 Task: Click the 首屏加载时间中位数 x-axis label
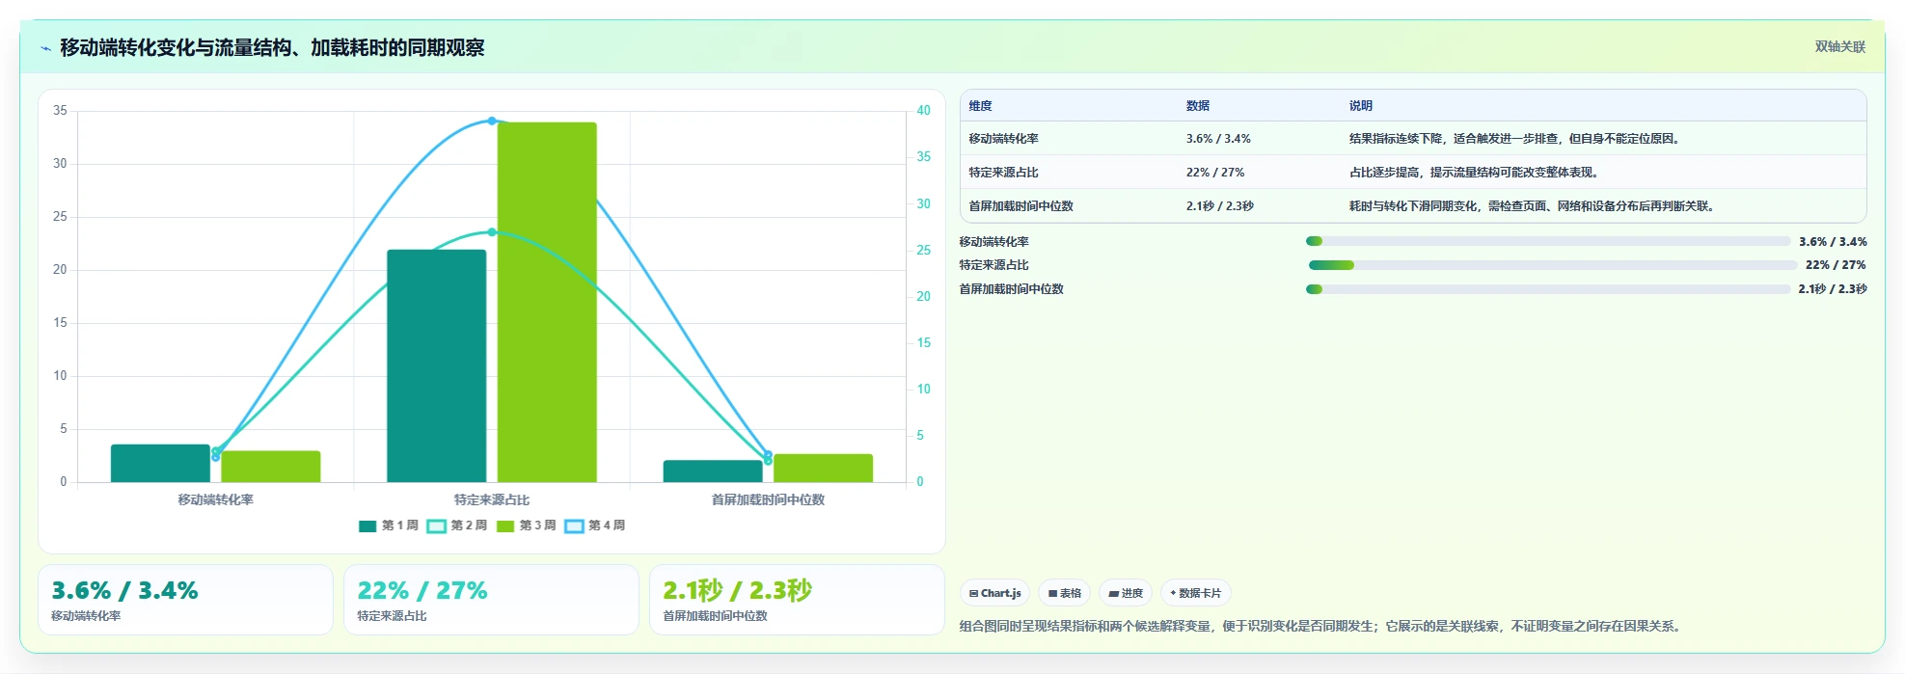(768, 499)
